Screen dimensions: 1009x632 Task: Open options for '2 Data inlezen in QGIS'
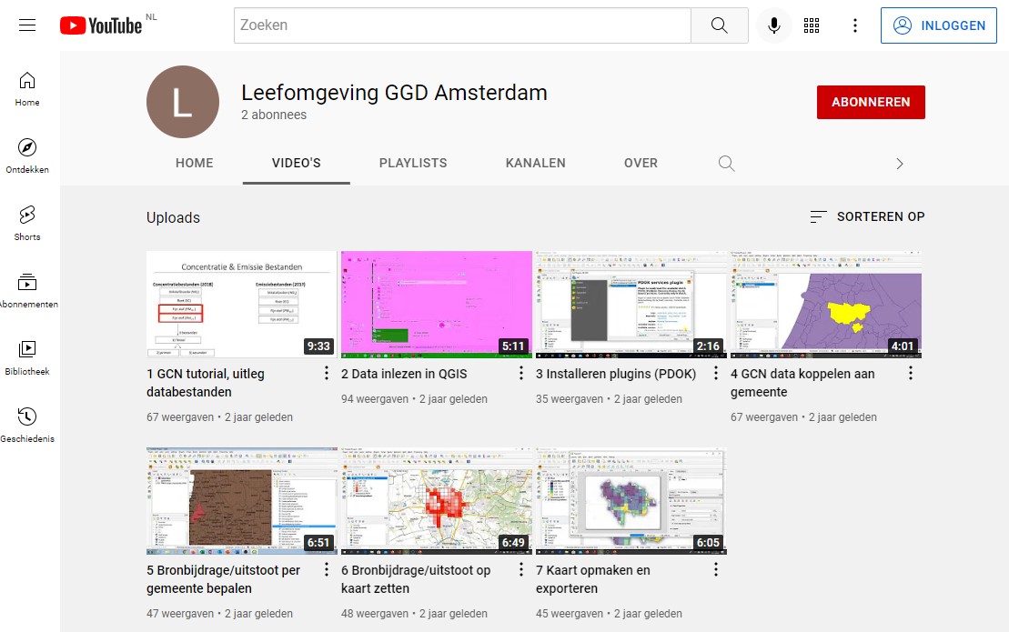coord(521,373)
